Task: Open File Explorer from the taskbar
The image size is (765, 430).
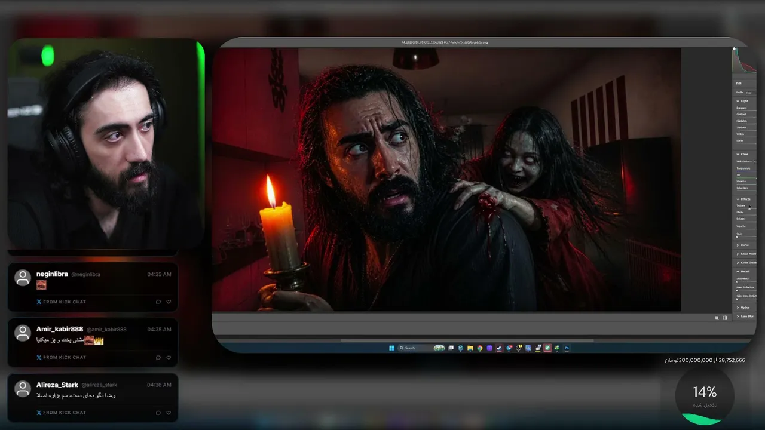Action: click(470, 348)
